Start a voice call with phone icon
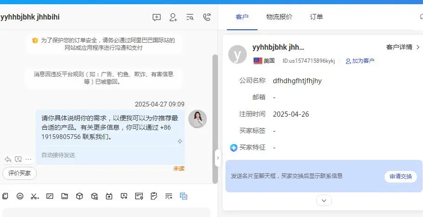The height and width of the screenshot is (217, 423). click(207, 17)
